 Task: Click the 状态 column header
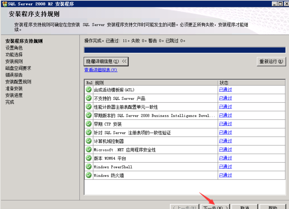[252, 83]
